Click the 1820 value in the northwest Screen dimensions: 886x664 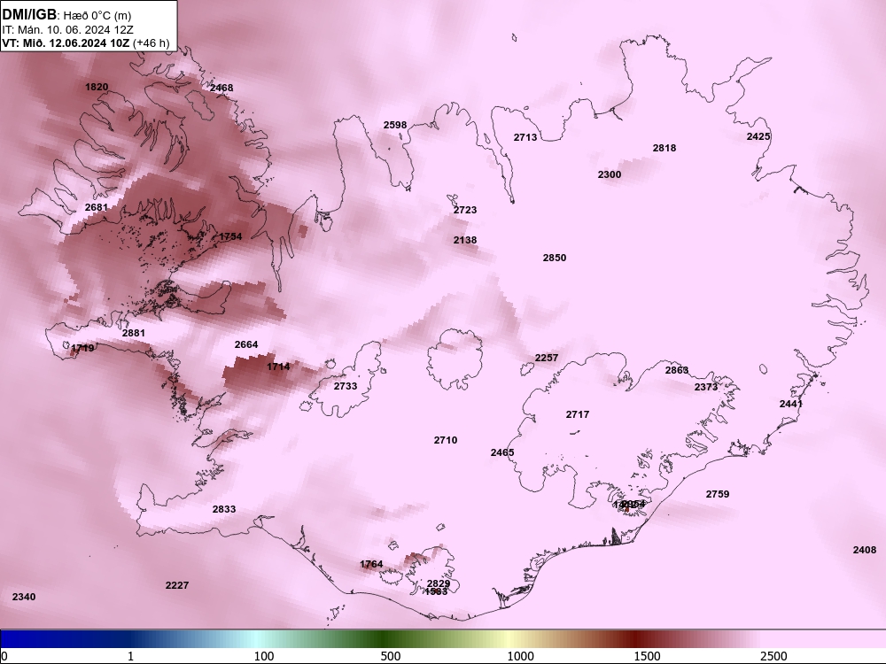(x=97, y=87)
